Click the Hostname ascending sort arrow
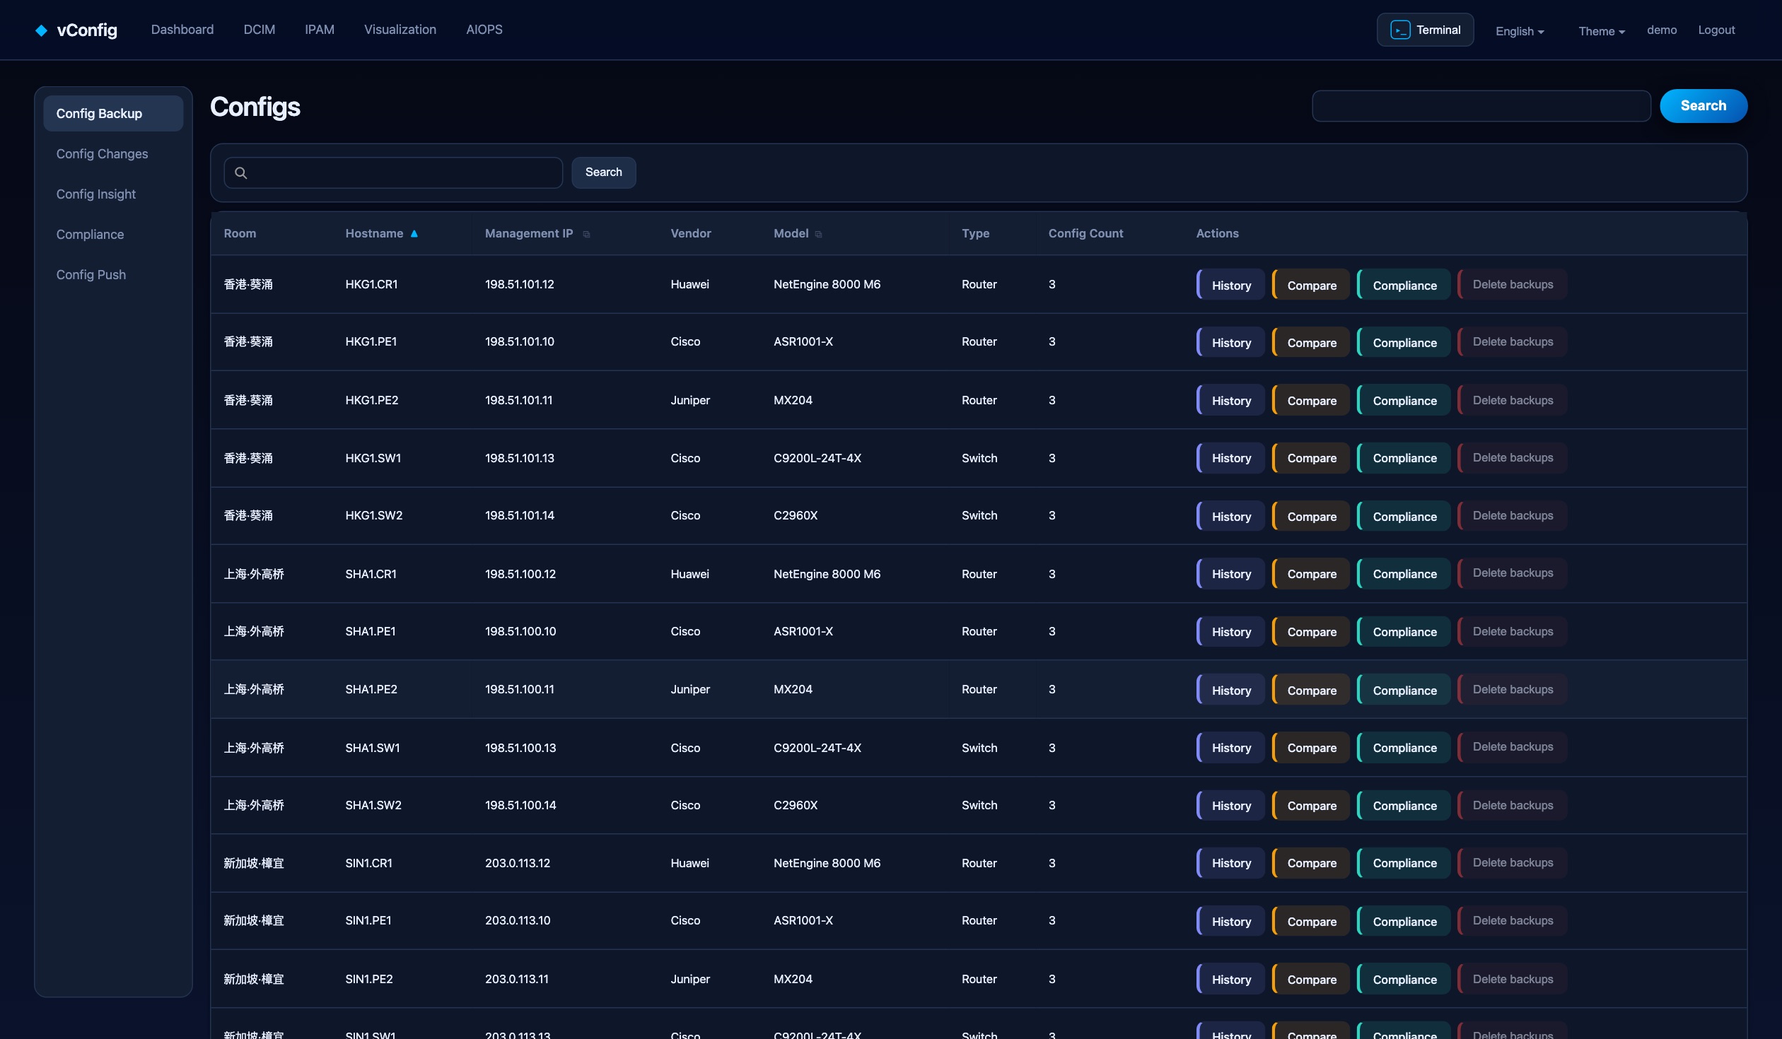Image resolution: width=1782 pixels, height=1039 pixels. point(414,233)
